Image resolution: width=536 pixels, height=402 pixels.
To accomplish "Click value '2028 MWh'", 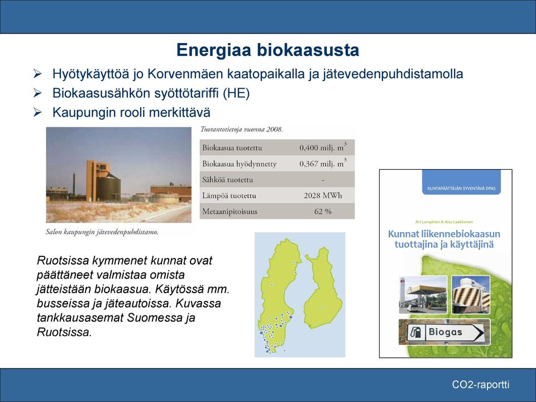I will (323, 195).
